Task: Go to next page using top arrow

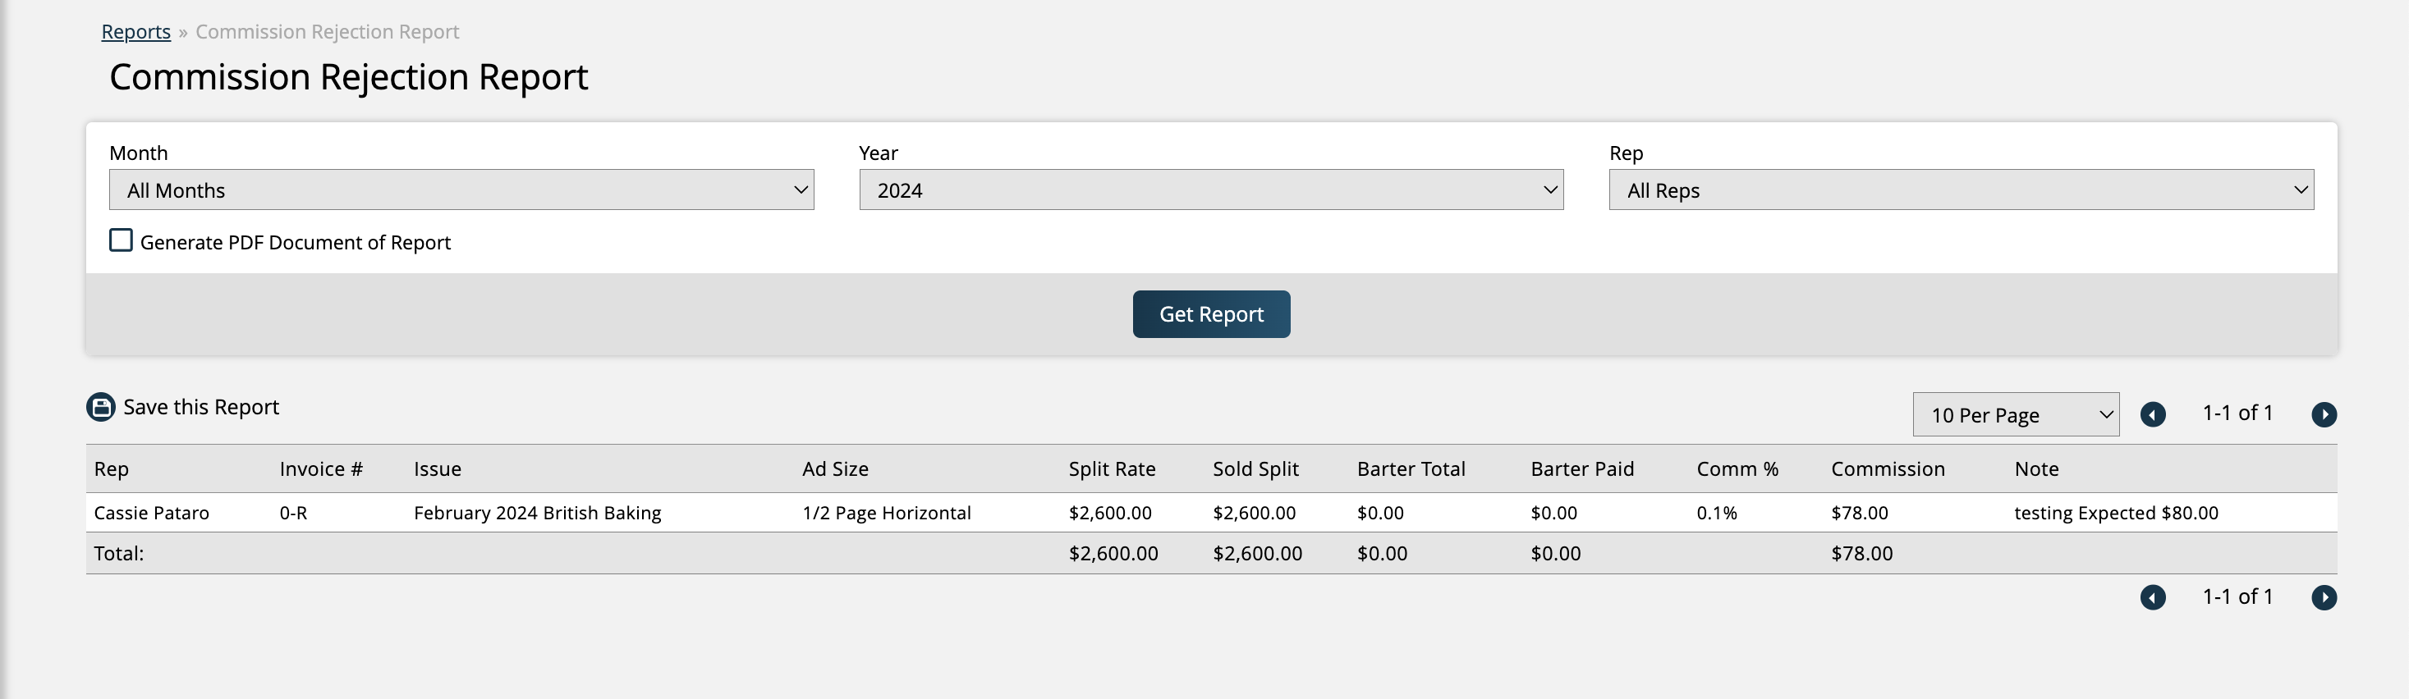Action: click(x=2323, y=414)
